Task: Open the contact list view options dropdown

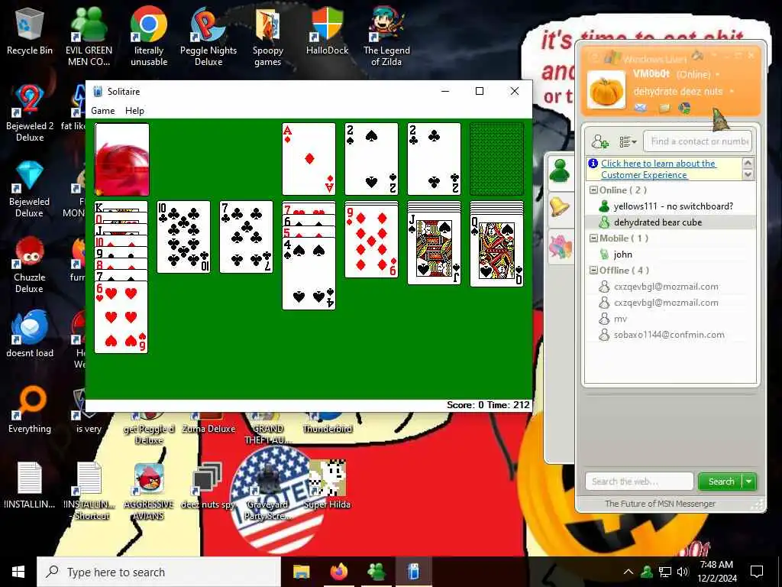Action: pos(628,141)
